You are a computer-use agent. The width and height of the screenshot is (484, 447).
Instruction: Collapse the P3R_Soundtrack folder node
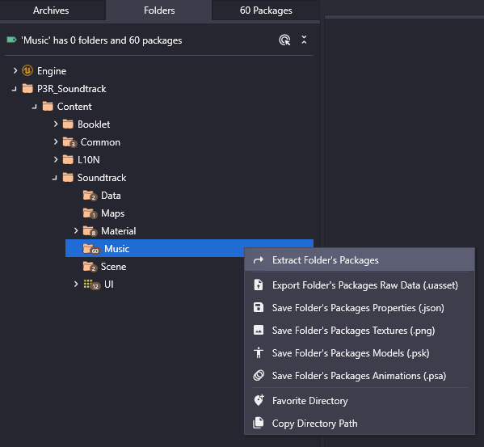pos(14,89)
